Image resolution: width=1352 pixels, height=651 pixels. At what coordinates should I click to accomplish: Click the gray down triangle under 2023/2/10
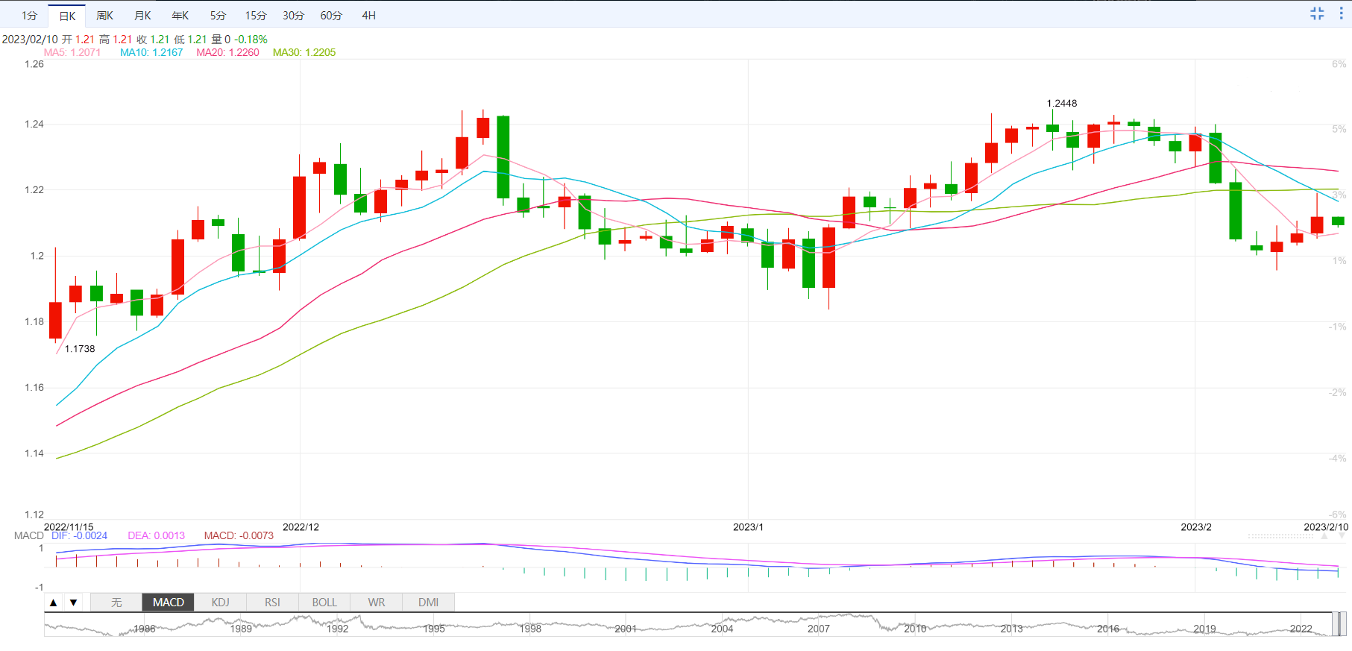click(1342, 536)
